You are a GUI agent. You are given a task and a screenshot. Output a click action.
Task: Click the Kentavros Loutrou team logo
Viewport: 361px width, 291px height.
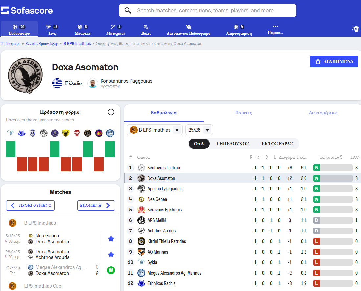[141, 168]
